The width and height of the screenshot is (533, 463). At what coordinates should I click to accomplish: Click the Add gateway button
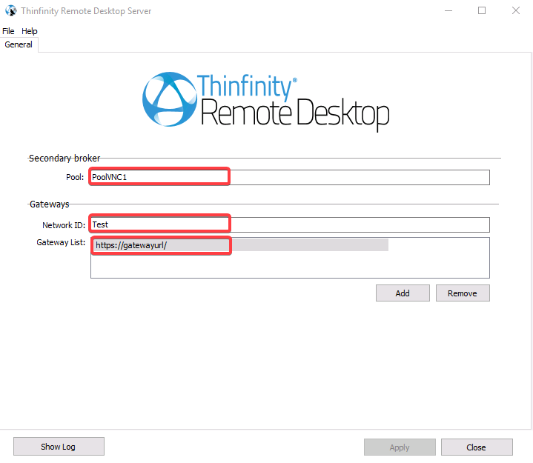click(x=403, y=293)
